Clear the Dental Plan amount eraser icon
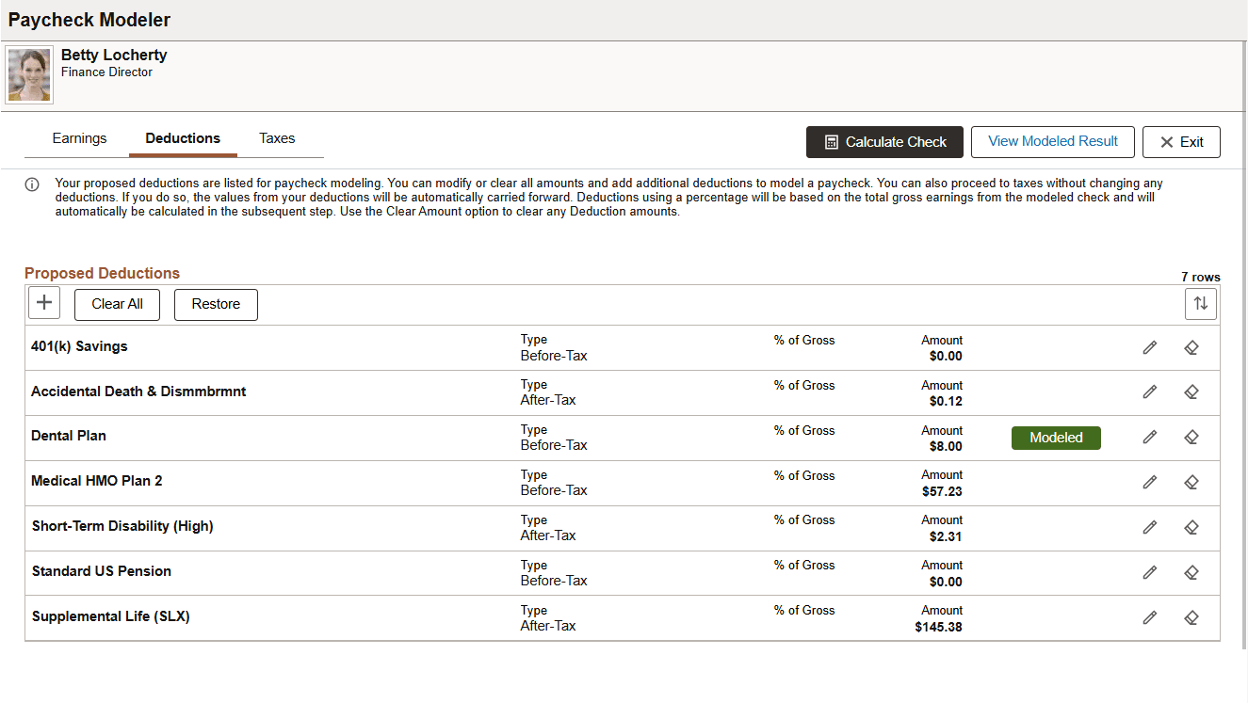This screenshot has width=1248, height=703. pyautogui.click(x=1191, y=438)
